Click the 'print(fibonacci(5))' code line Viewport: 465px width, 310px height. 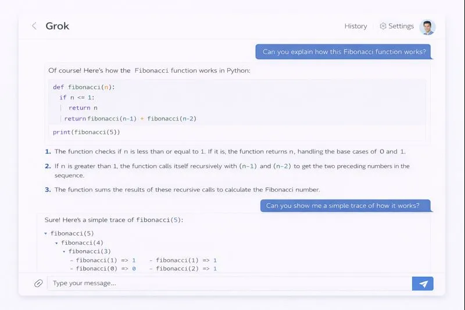[x=86, y=132]
